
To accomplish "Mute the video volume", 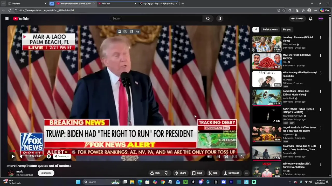I will pyautogui.click(x=22, y=156).
